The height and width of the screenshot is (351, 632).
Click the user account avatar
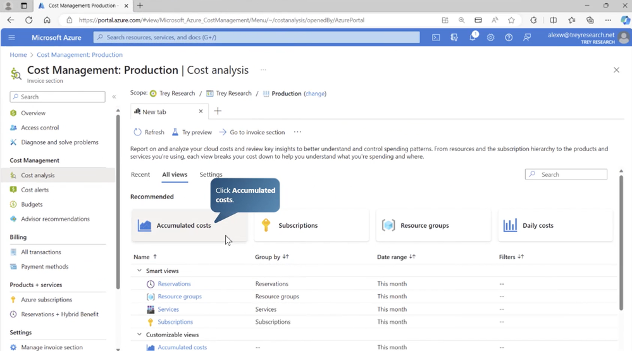pos(624,38)
